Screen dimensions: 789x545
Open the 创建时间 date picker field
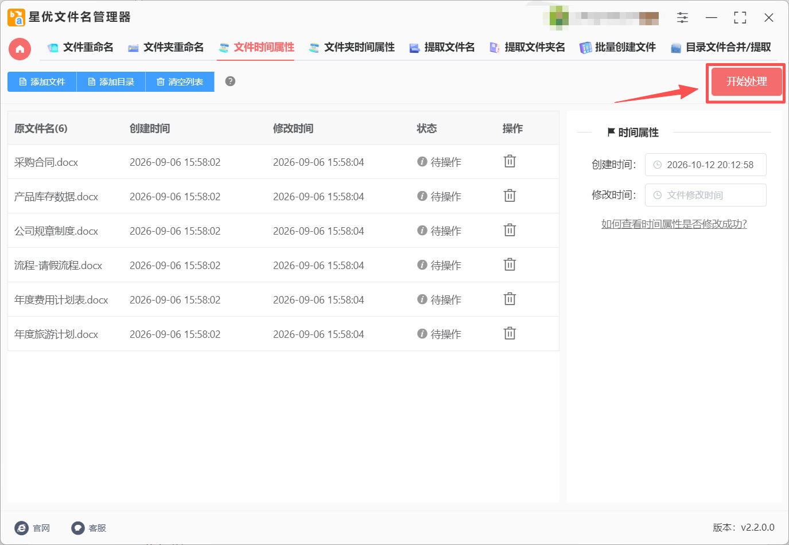click(x=705, y=165)
